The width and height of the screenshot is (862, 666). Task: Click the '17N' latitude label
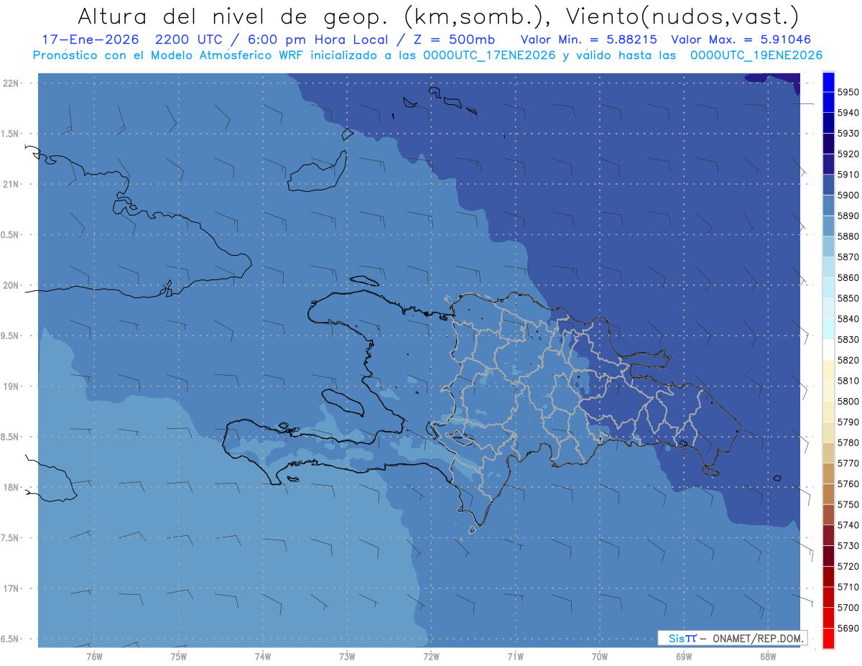point(12,588)
